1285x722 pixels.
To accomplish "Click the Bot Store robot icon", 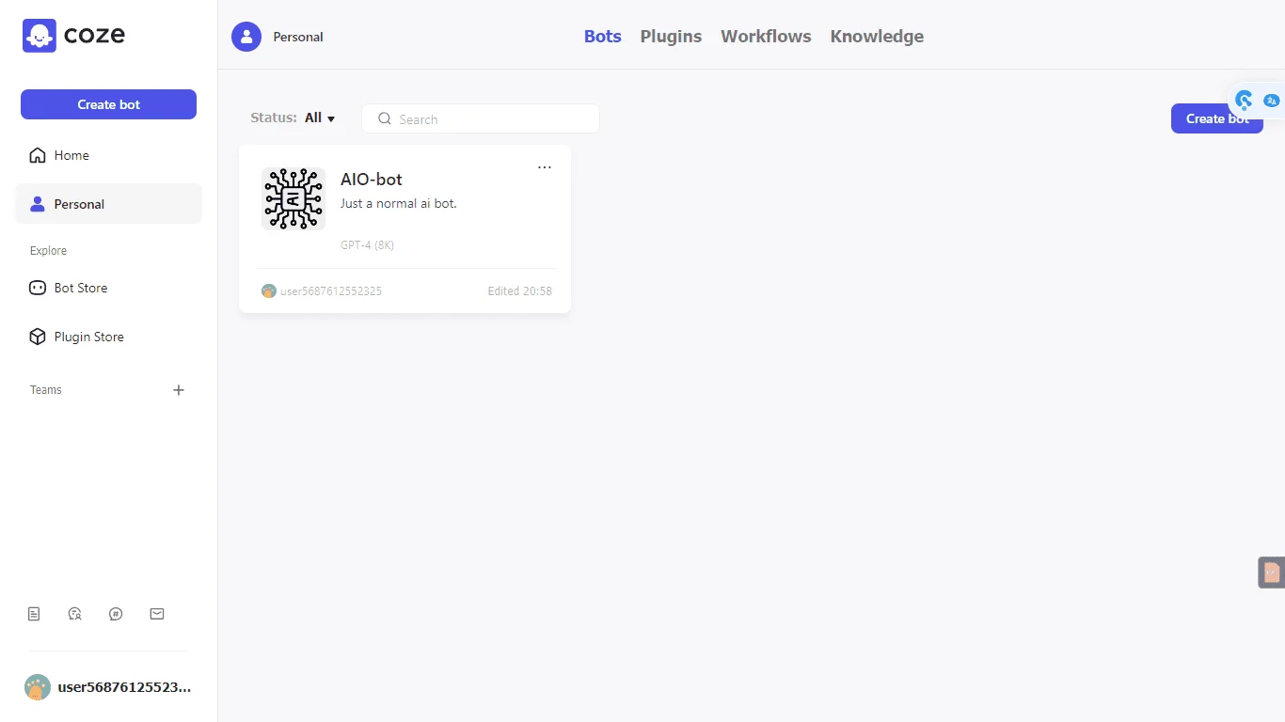I will pyautogui.click(x=38, y=288).
